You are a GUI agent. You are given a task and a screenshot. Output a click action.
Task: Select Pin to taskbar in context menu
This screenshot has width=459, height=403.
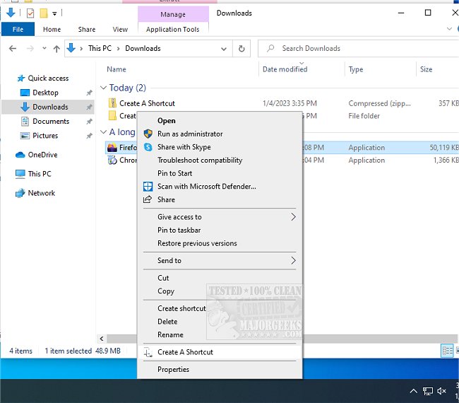pos(179,230)
